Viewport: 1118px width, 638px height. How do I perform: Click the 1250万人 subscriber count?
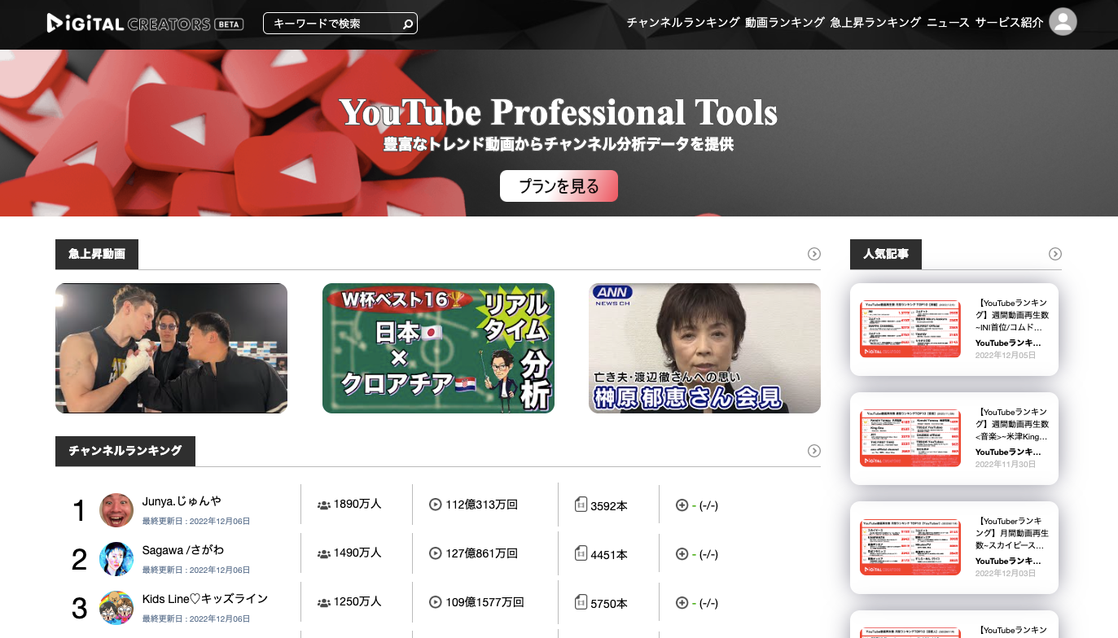point(357,602)
